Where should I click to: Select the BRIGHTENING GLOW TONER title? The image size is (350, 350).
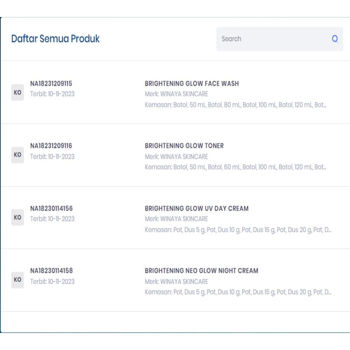(x=184, y=146)
